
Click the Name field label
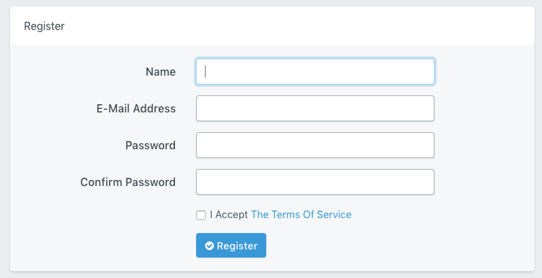click(x=161, y=72)
